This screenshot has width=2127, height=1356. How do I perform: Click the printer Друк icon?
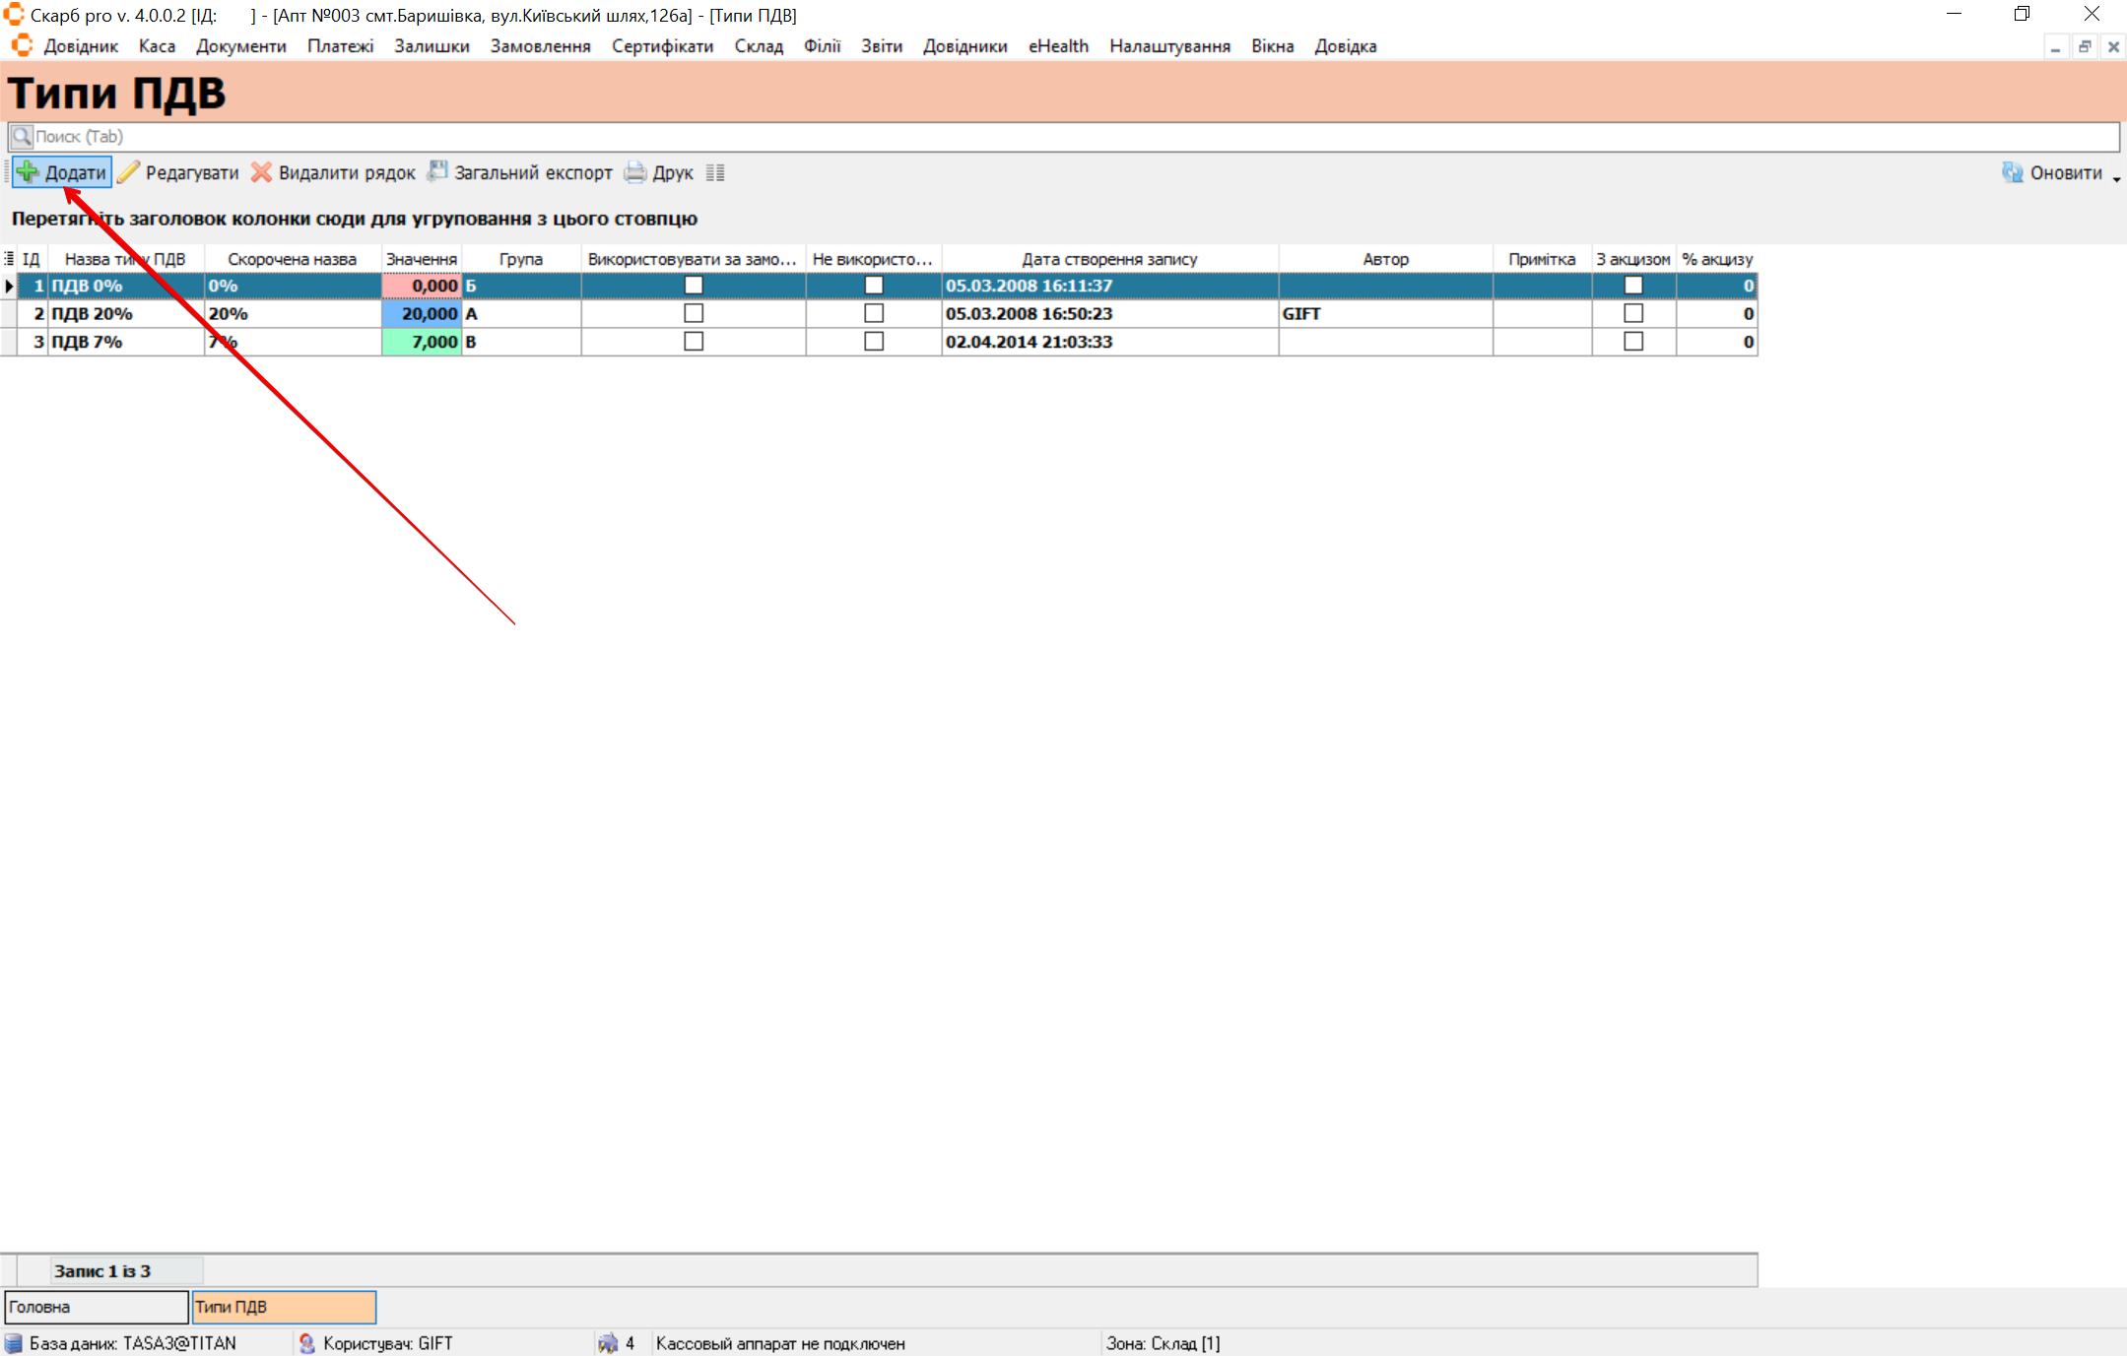coord(635,172)
